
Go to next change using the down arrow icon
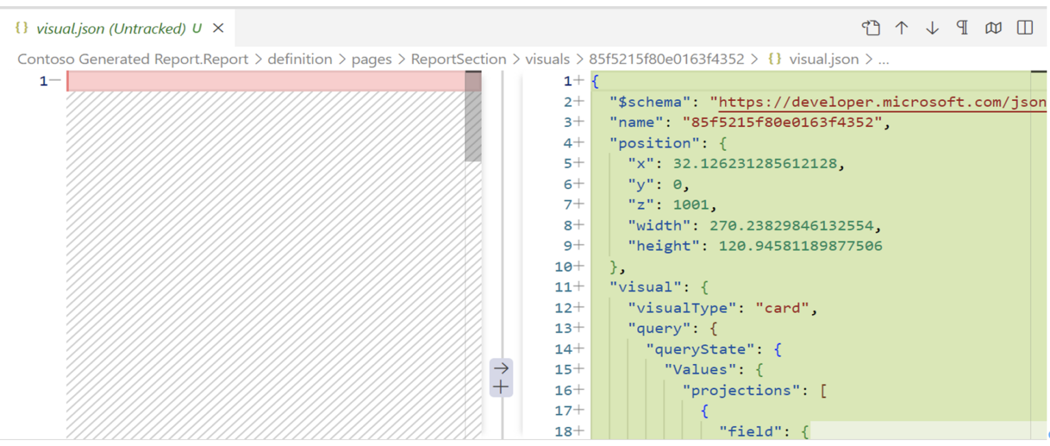[x=931, y=28]
